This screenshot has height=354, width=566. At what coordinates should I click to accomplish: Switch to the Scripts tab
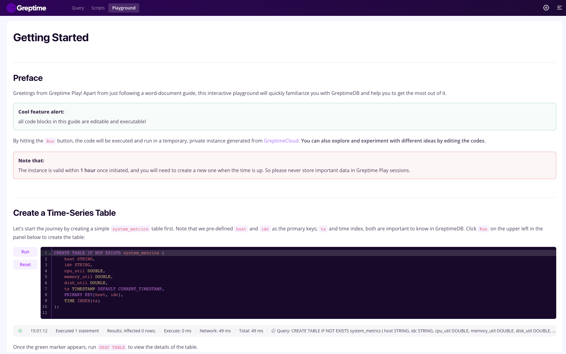pos(98,8)
